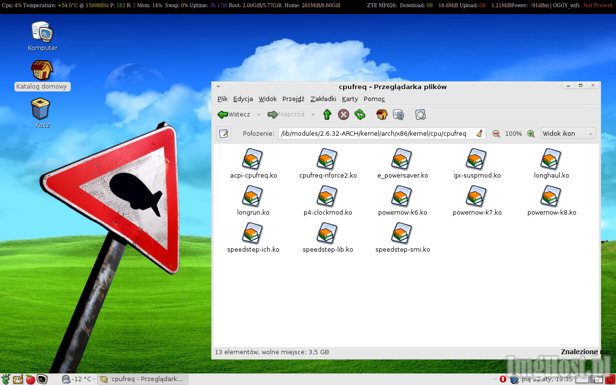Select the powernow-k7.ko file

tap(477, 201)
